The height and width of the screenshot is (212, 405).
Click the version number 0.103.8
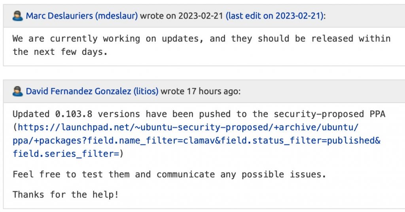pyautogui.click(x=74, y=114)
